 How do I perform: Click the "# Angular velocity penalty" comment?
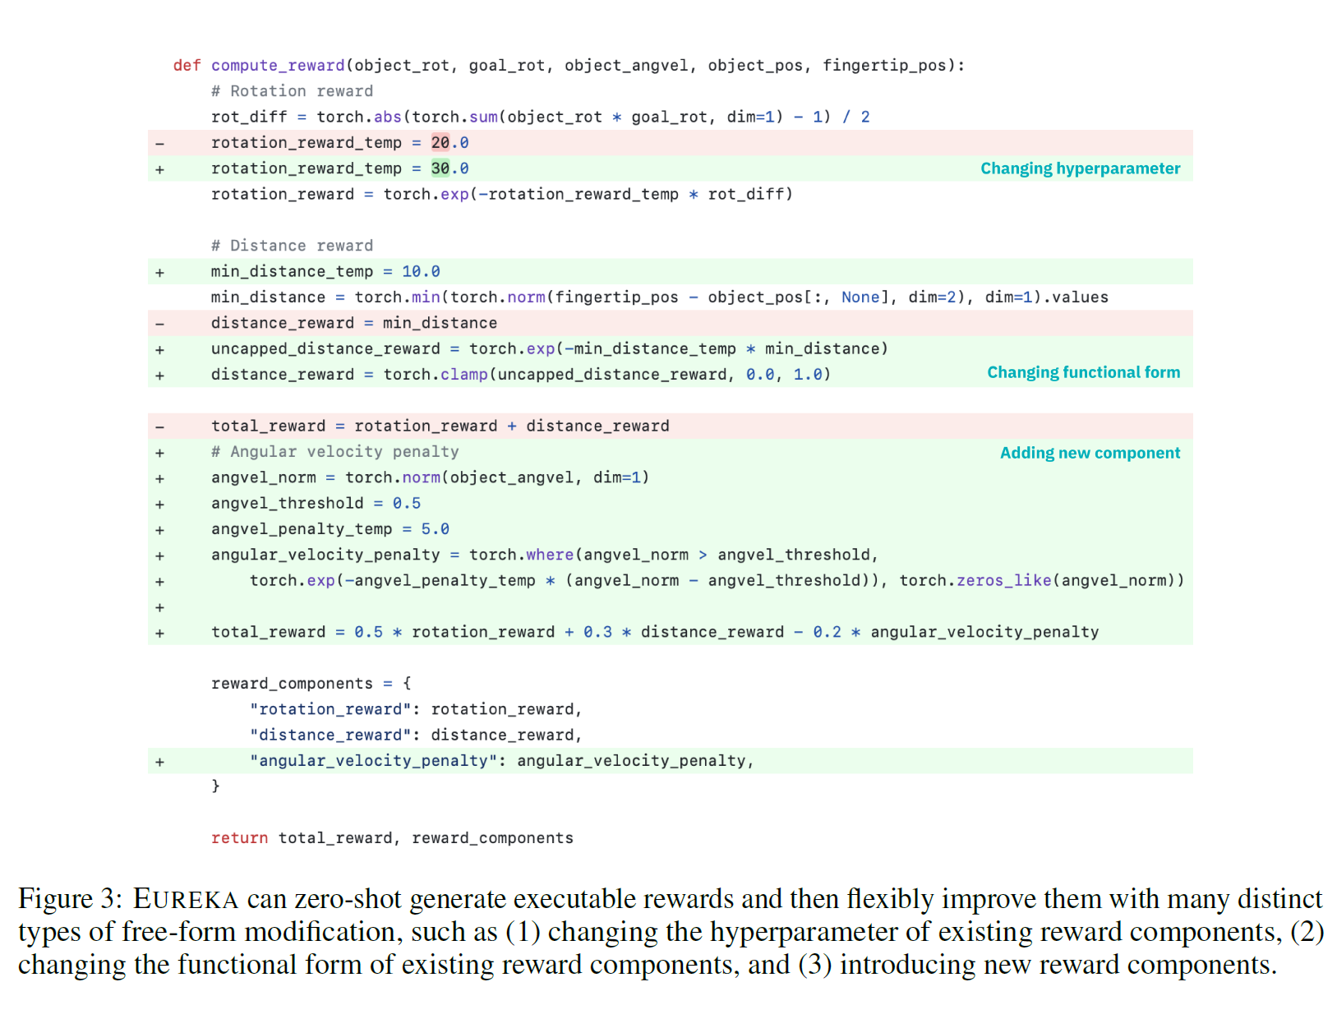click(334, 452)
